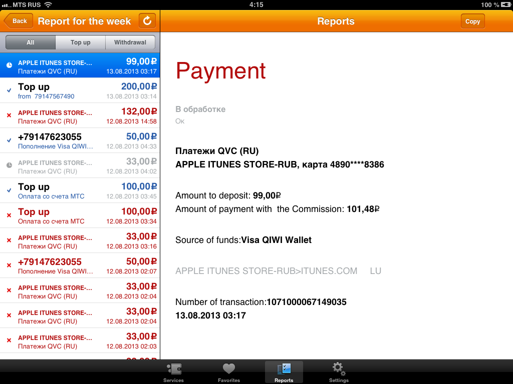Open the Settings gear icon
This screenshot has width=513, height=384.
tap(339, 369)
